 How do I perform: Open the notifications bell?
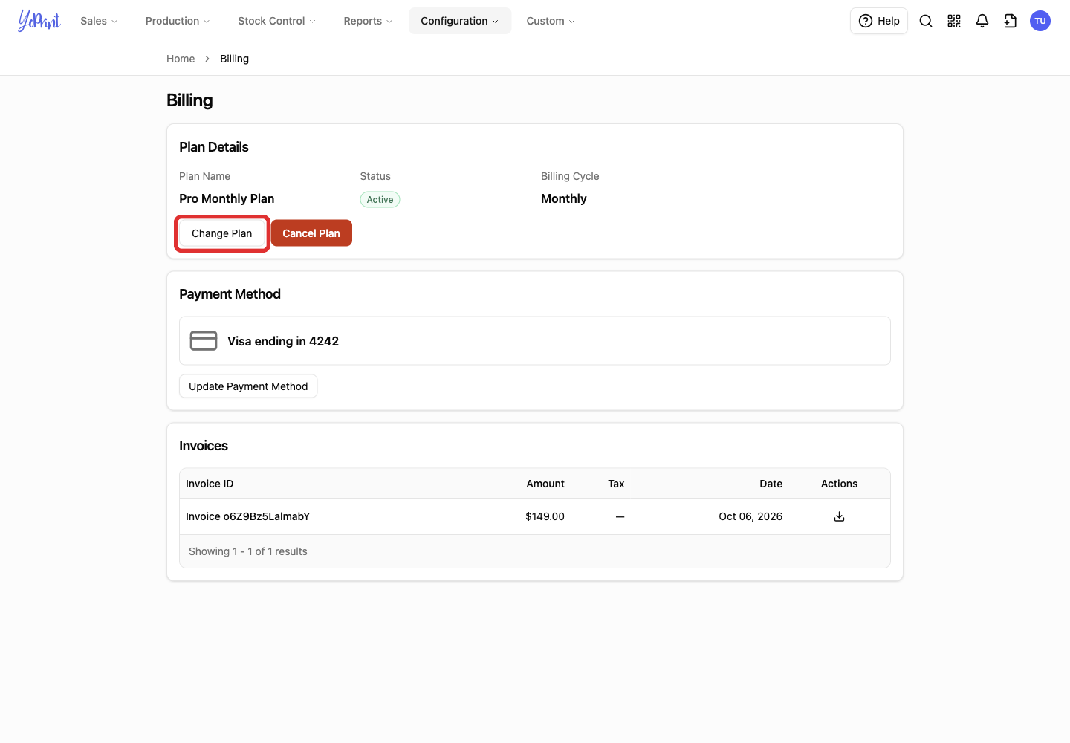982,21
